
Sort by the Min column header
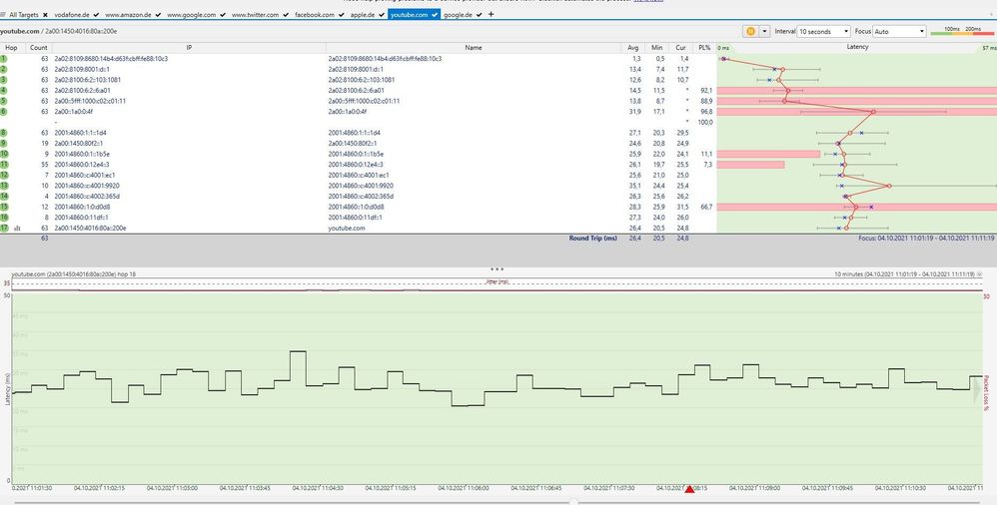point(656,48)
